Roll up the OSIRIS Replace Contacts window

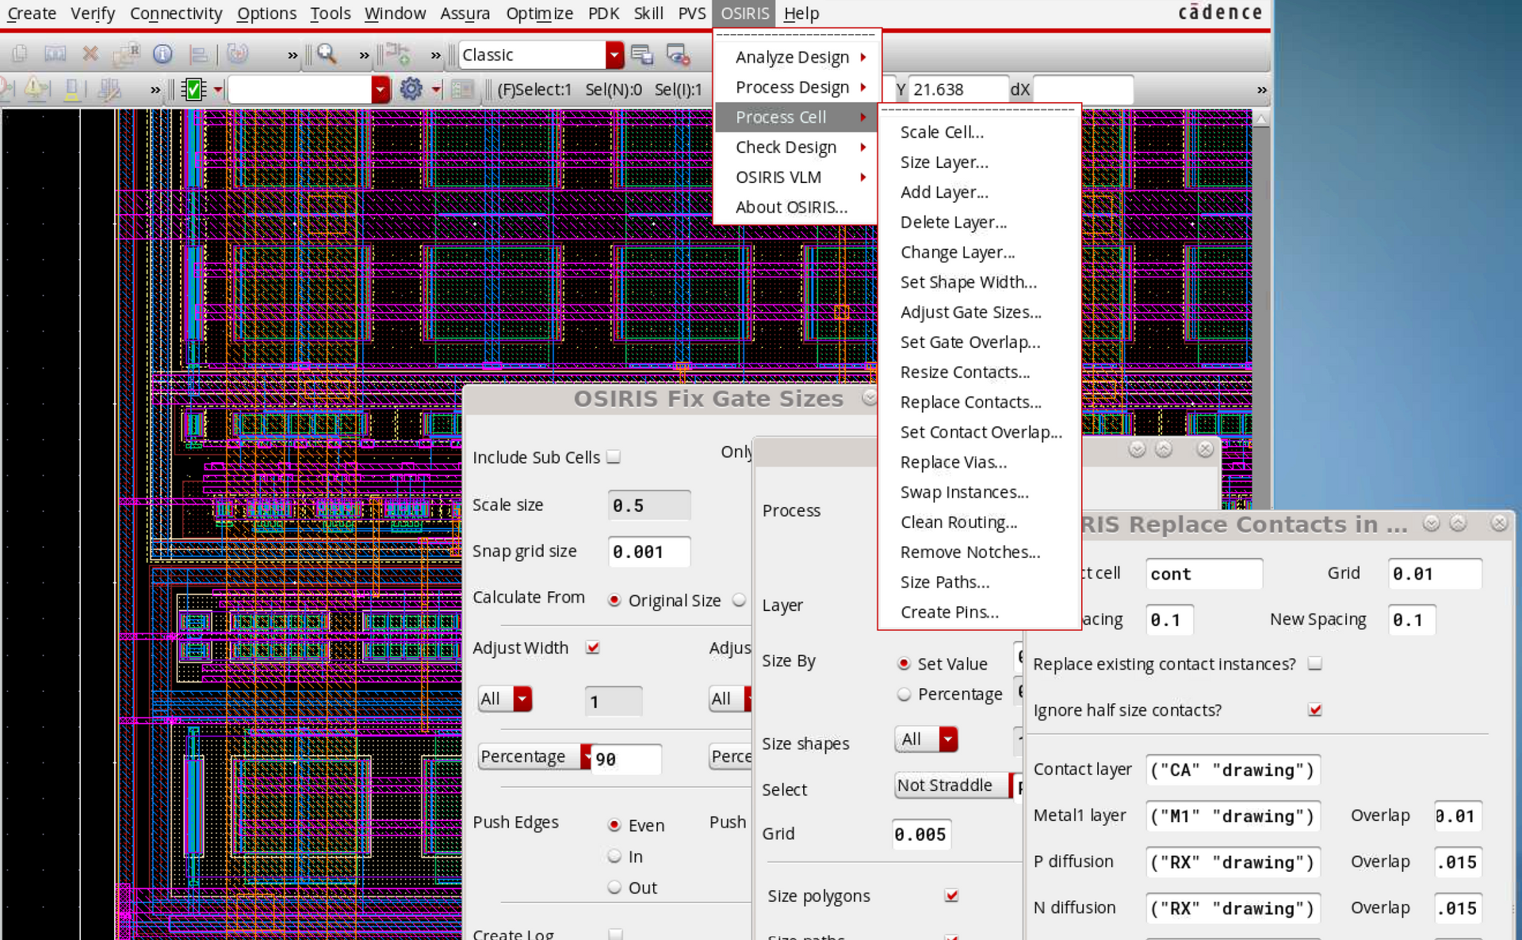tap(1458, 523)
